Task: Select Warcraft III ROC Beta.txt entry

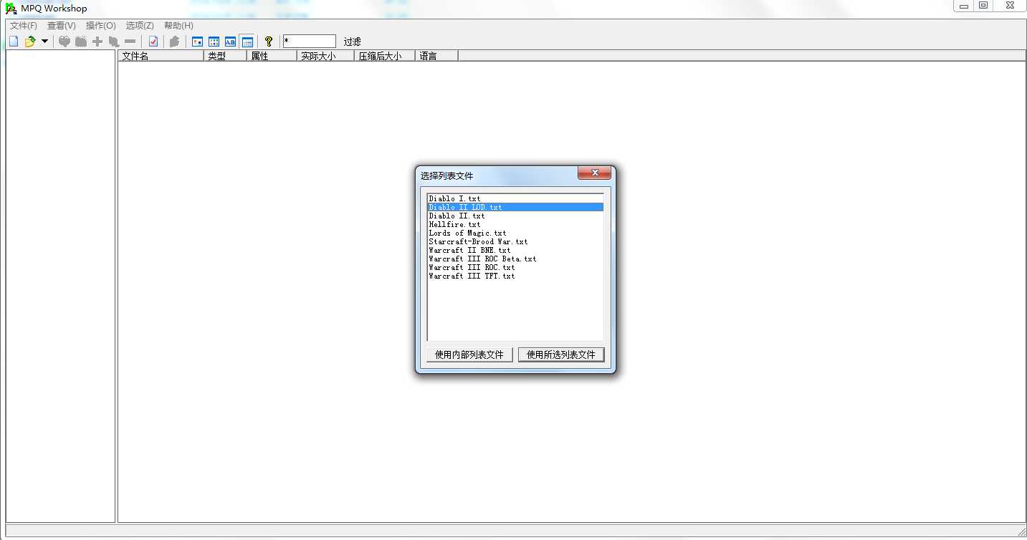Action: tap(515, 259)
